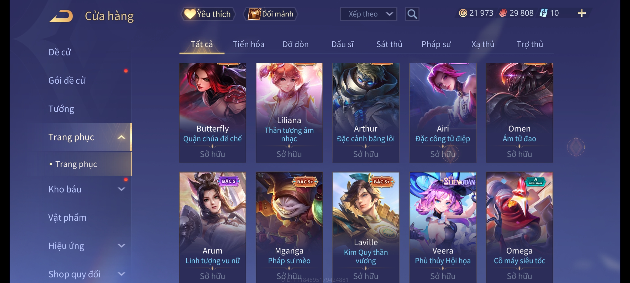Open Tướng in the sidebar
The height and width of the screenshot is (283, 630).
pyautogui.click(x=61, y=109)
